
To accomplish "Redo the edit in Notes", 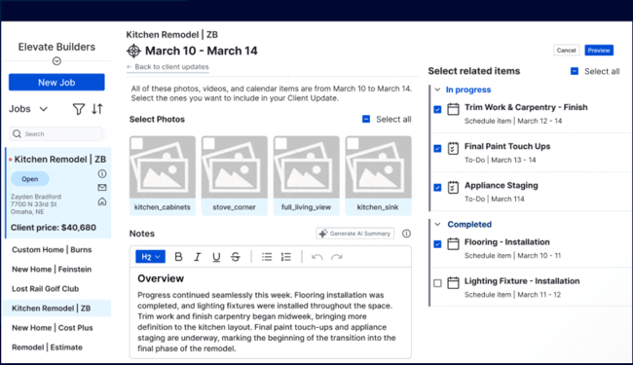I will [337, 257].
